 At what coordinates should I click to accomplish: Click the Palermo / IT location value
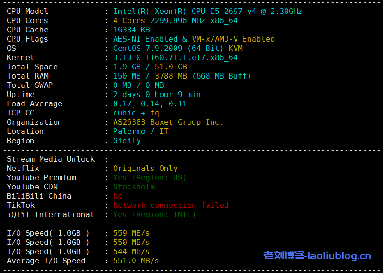pyautogui.click(x=140, y=131)
